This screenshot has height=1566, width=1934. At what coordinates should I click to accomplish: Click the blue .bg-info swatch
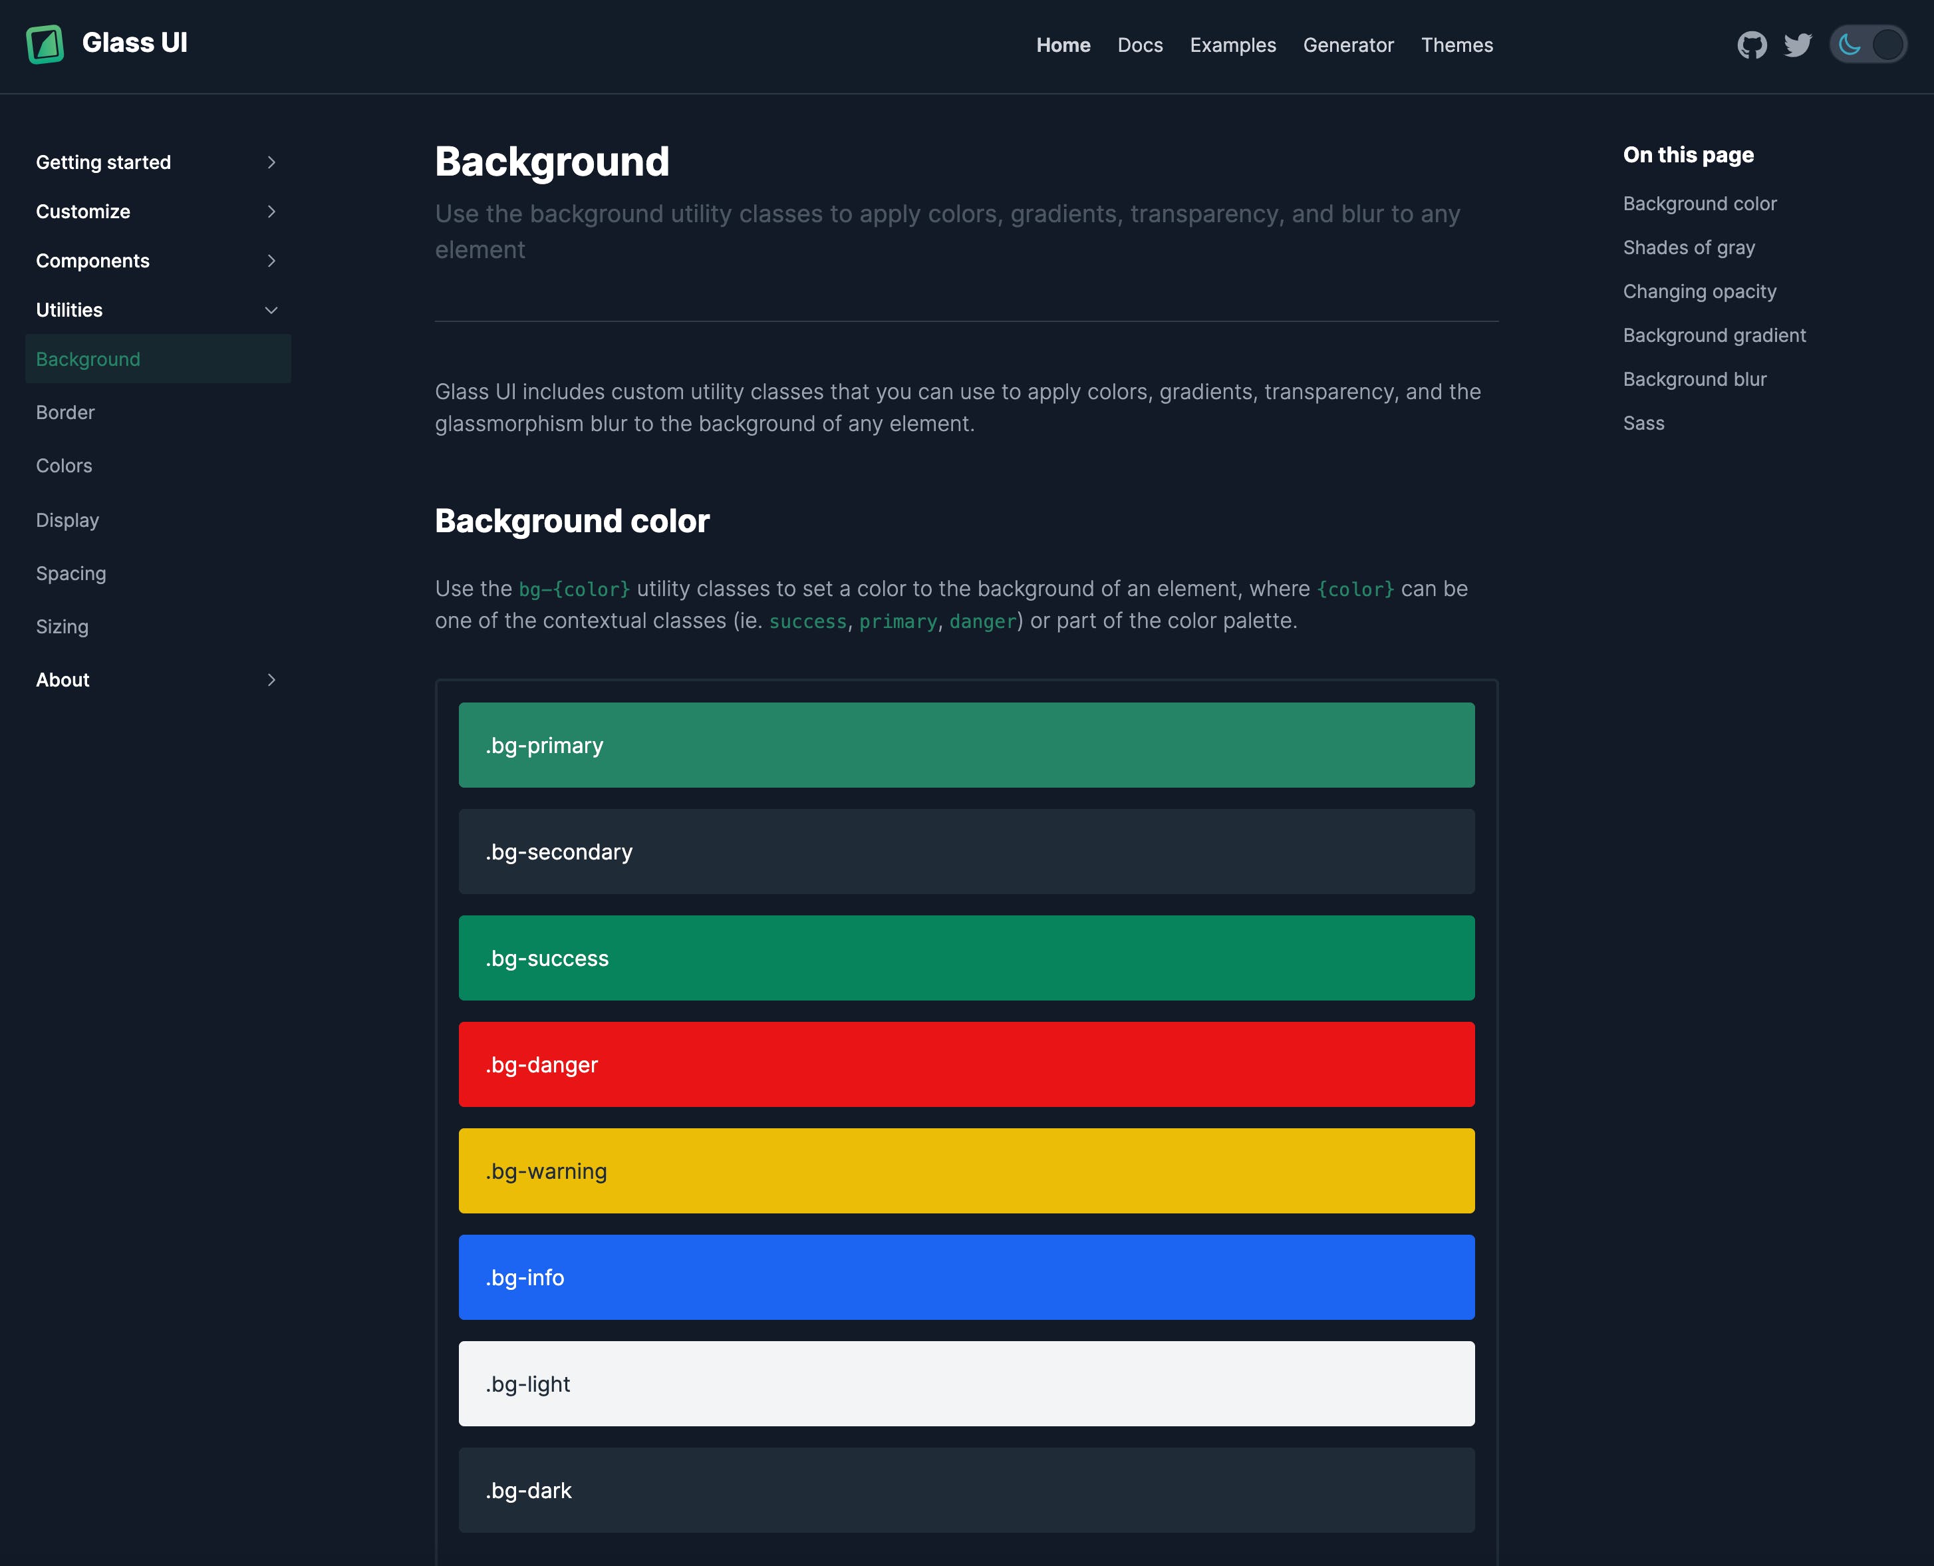pyautogui.click(x=966, y=1277)
